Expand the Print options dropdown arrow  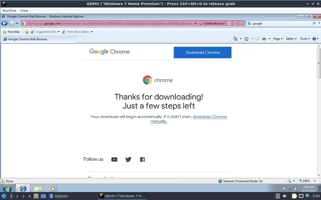point(269,39)
